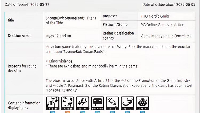Viewport: 200px width, 113px height.
Task: Click the gambling content icon with the money bag
Action: [x=143, y=103]
